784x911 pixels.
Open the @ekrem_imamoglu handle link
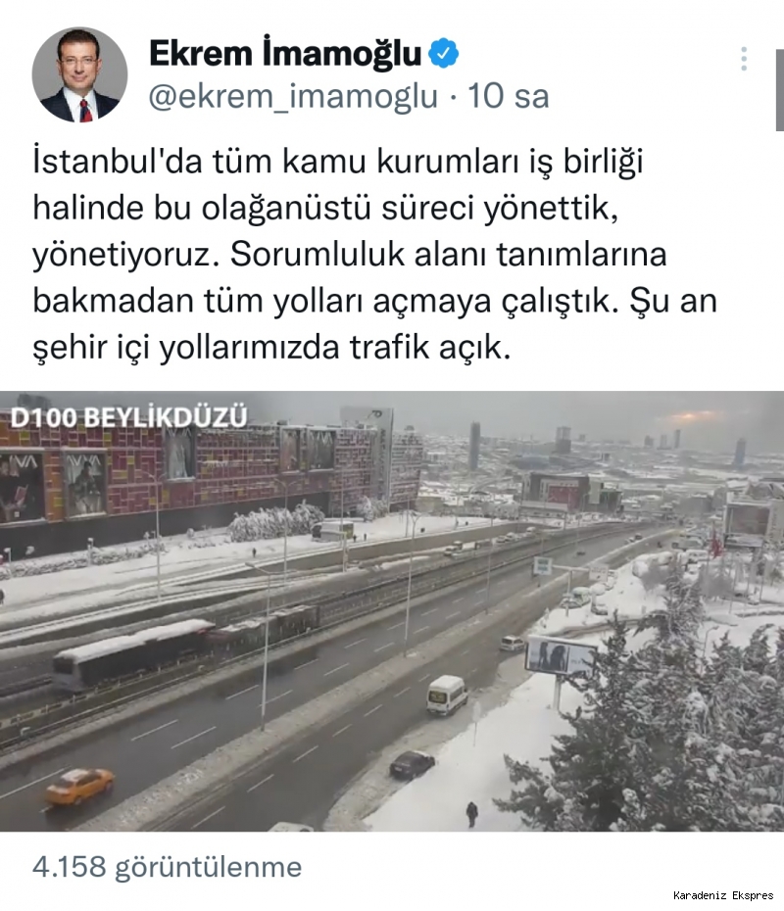pos(293,96)
